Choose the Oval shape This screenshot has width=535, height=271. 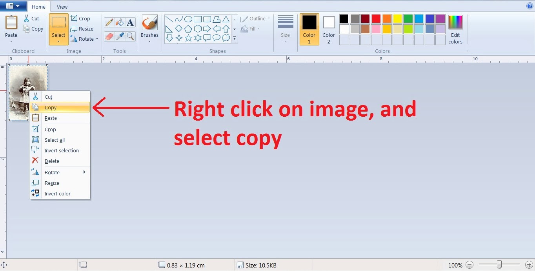click(188, 18)
